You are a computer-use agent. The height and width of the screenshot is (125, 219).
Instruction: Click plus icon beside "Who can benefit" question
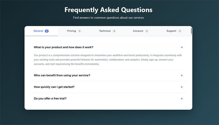[x=182, y=75]
